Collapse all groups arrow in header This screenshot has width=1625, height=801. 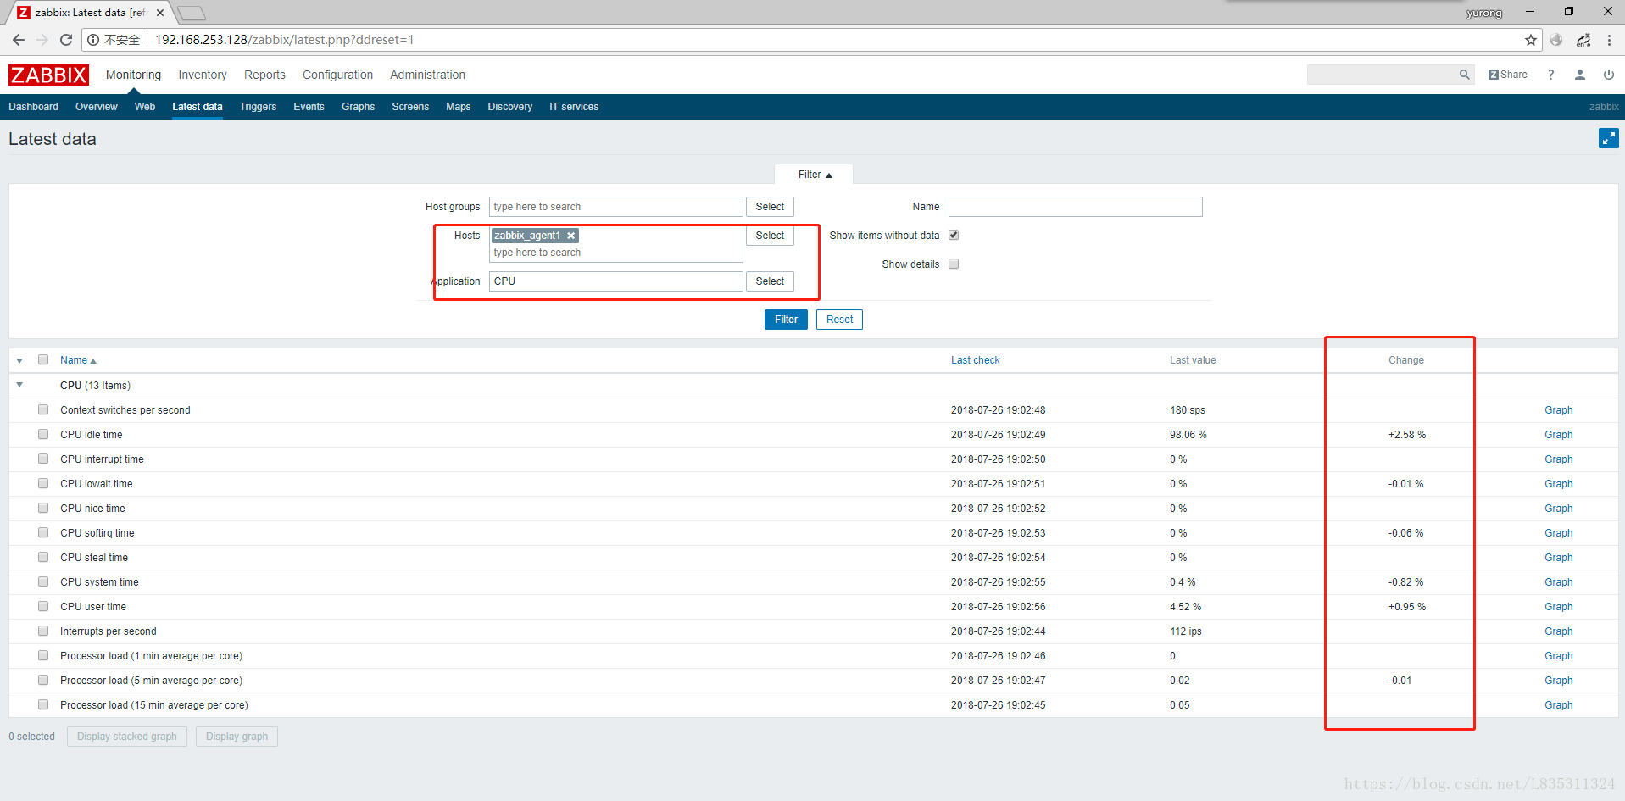point(19,360)
